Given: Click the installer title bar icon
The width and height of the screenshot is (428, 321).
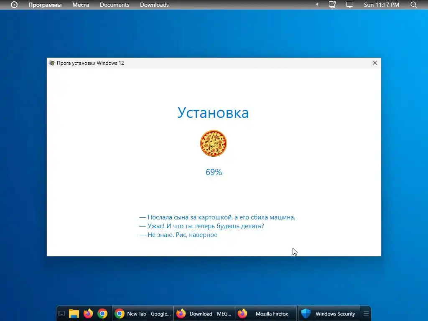Looking at the screenshot, I should [51, 63].
